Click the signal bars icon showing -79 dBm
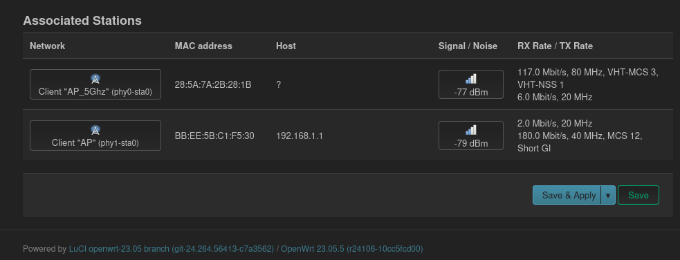 (471, 130)
